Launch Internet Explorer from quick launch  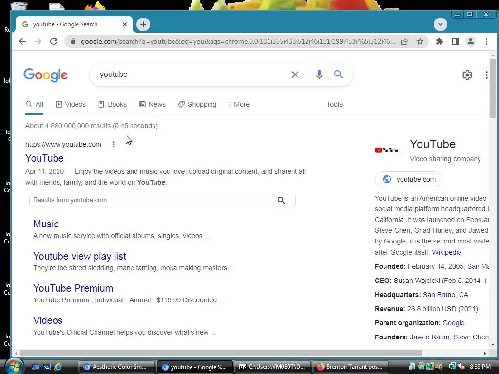[x=58, y=367]
